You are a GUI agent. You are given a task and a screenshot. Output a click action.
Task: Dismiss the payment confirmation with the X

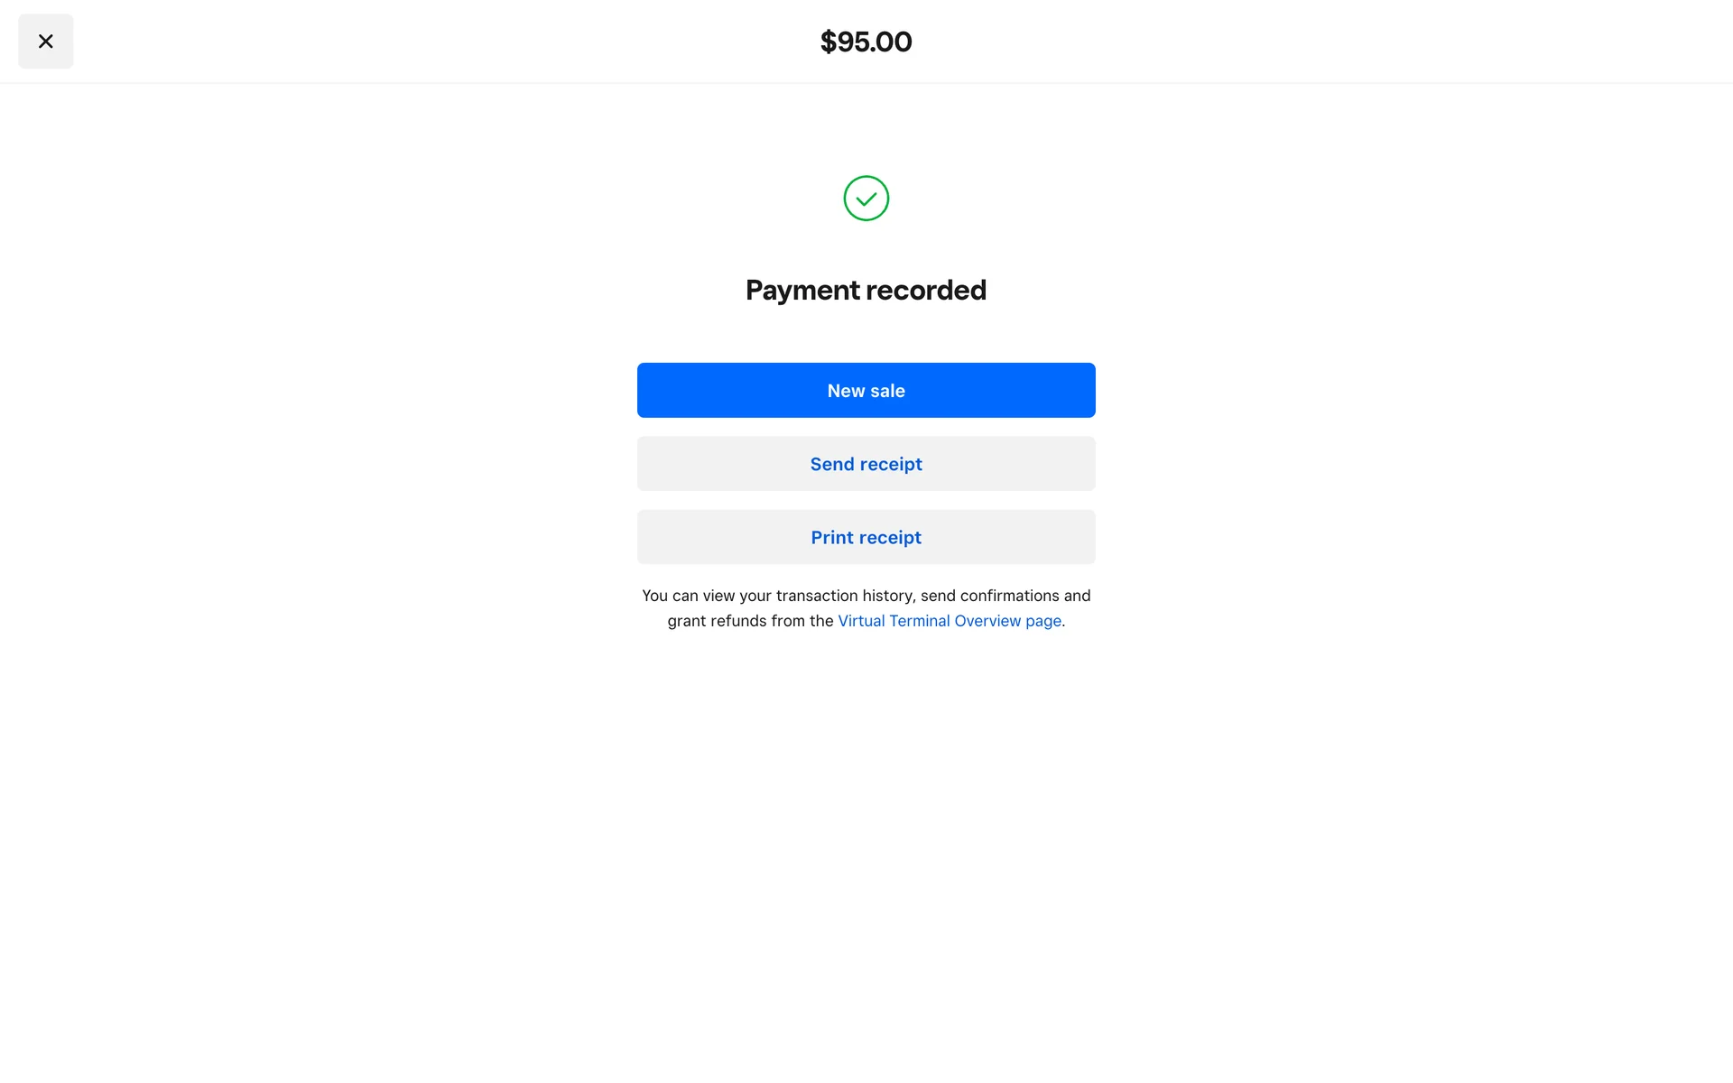coord(45,42)
